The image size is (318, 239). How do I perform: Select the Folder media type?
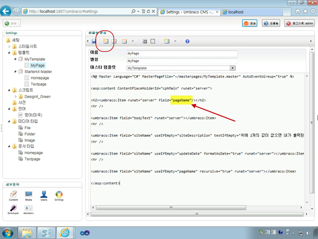[30, 134]
